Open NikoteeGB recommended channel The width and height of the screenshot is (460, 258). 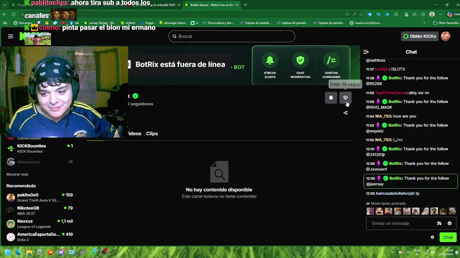coord(40,210)
